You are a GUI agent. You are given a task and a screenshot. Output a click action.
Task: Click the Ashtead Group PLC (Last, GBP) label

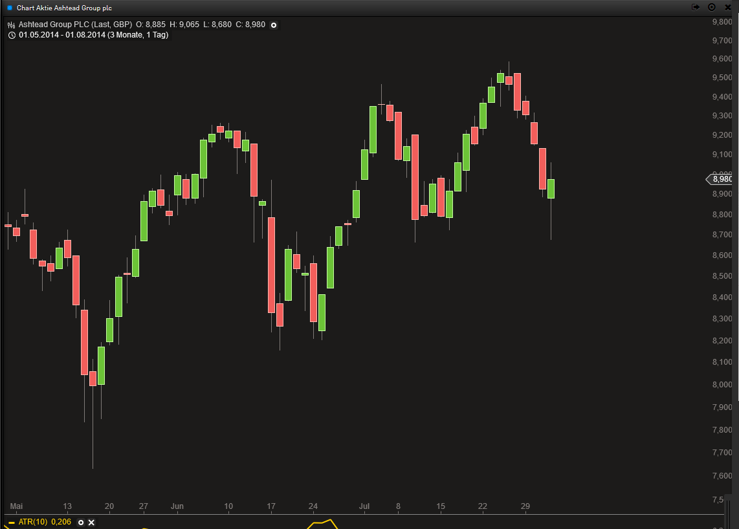(x=76, y=25)
